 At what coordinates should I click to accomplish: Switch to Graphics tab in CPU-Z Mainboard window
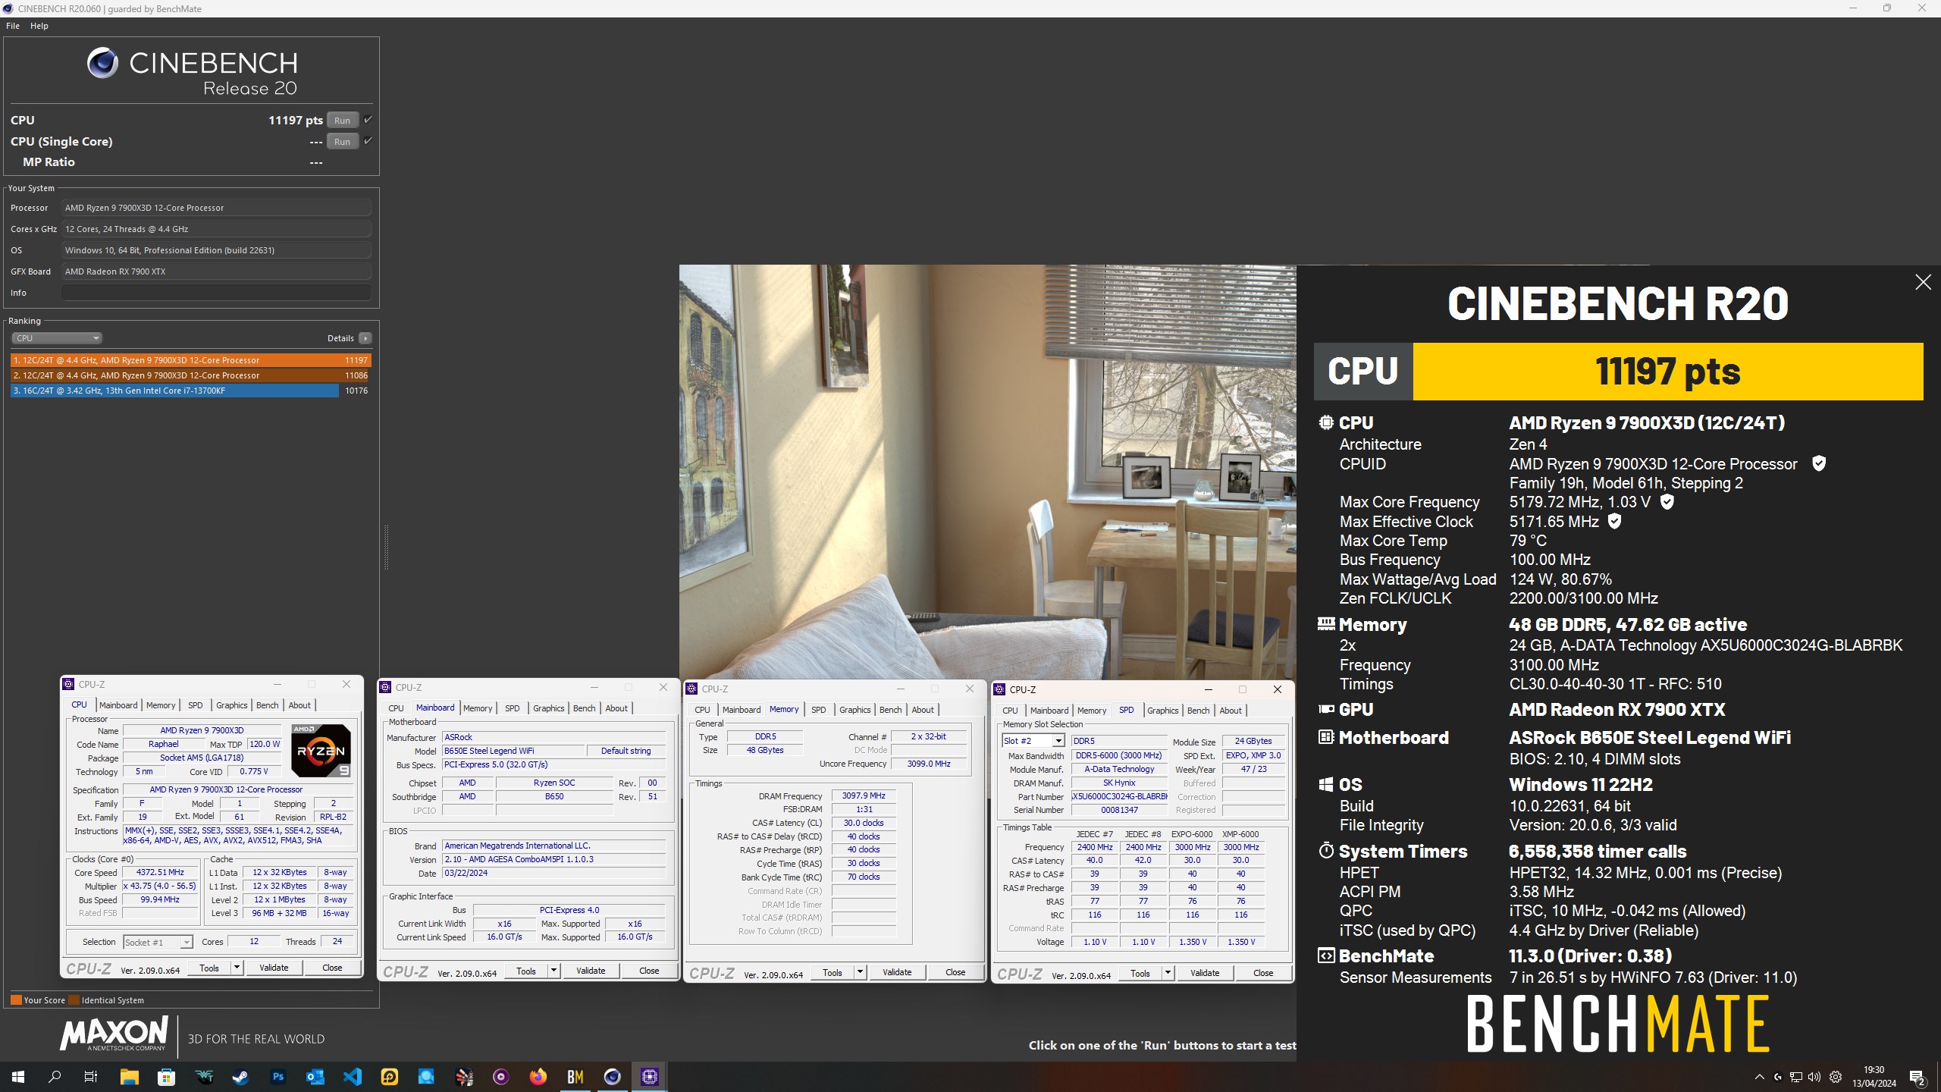pyautogui.click(x=548, y=708)
